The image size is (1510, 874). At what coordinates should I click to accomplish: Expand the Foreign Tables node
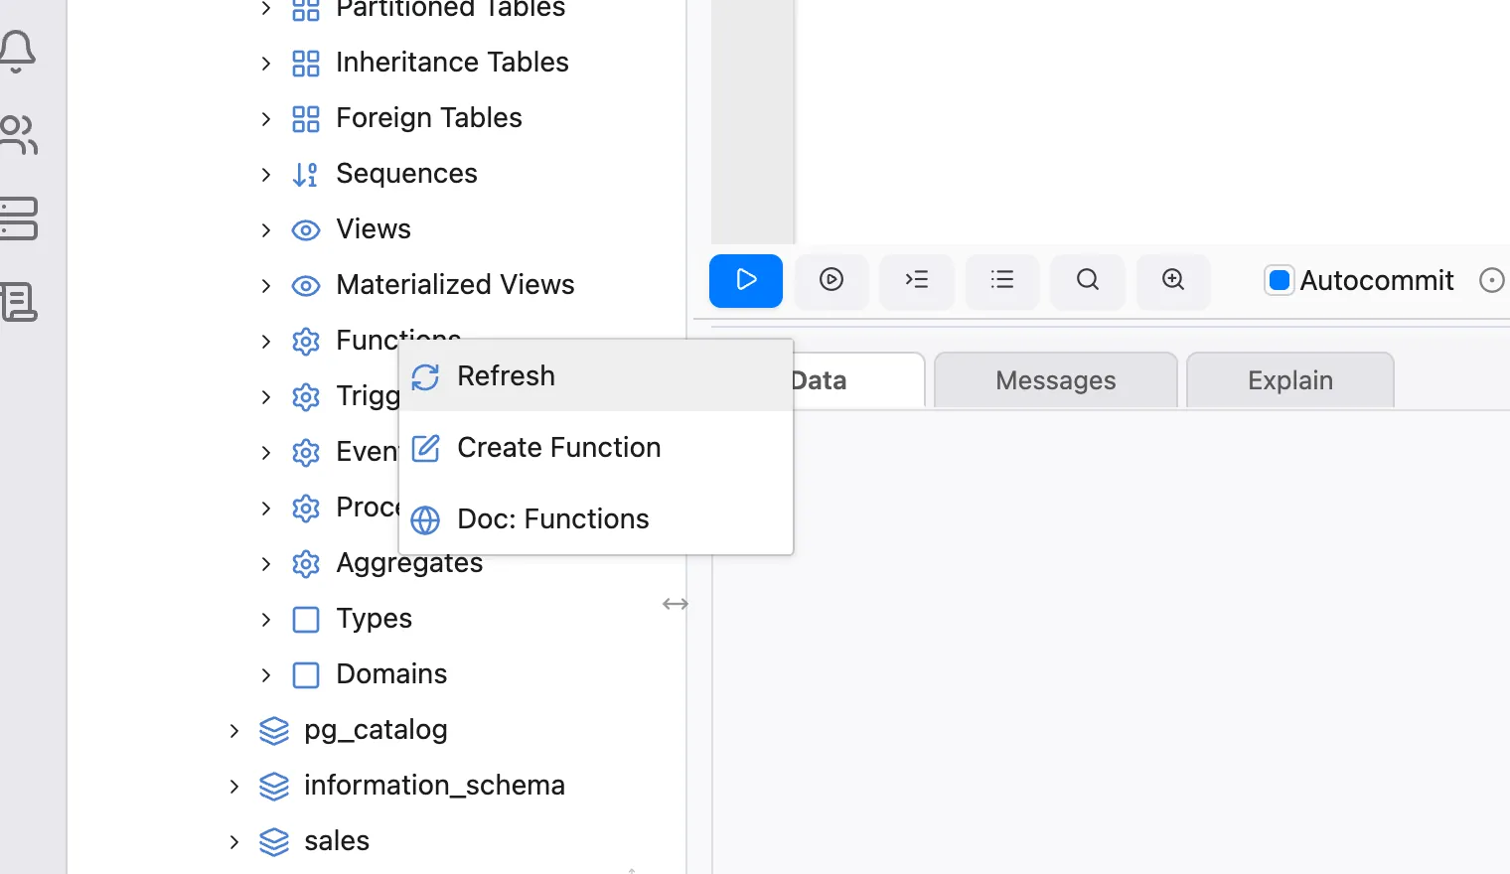point(265,119)
